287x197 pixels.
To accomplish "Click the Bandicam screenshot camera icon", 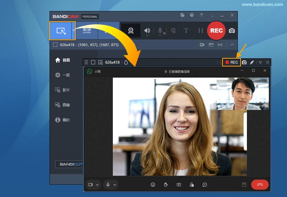I will point(232,30).
